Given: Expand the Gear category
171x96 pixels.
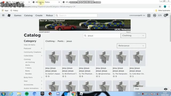Looking at the screenshot, I should tap(42, 81).
